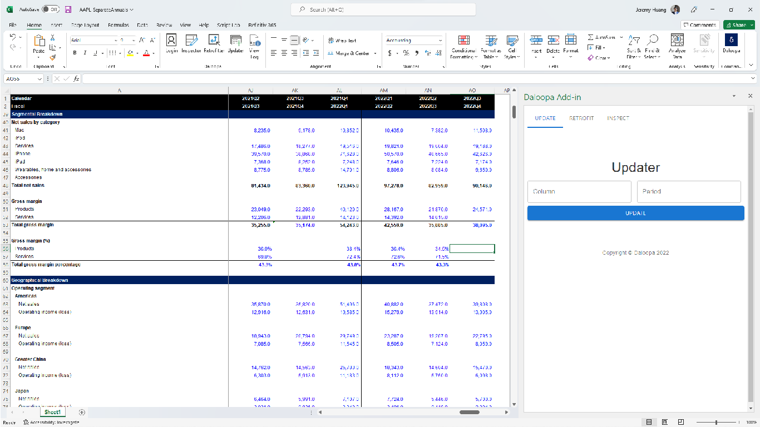Viewport: 760px width, 427px height.
Task: Open the File menu
Action: [x=13, y=25]
